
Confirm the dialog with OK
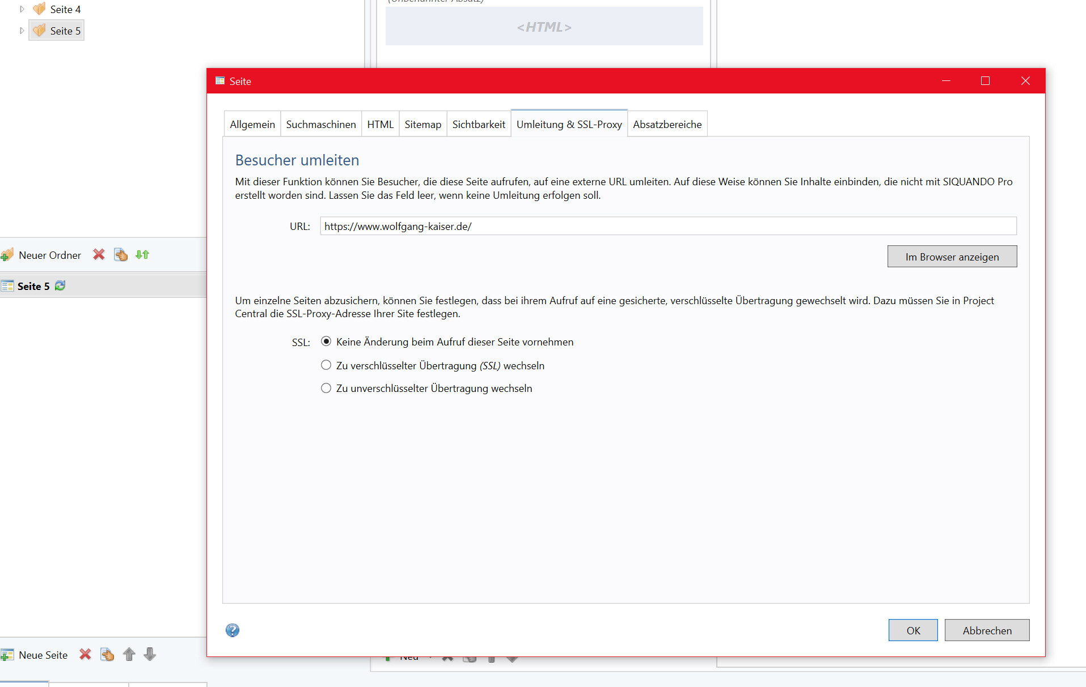point(912,630)
